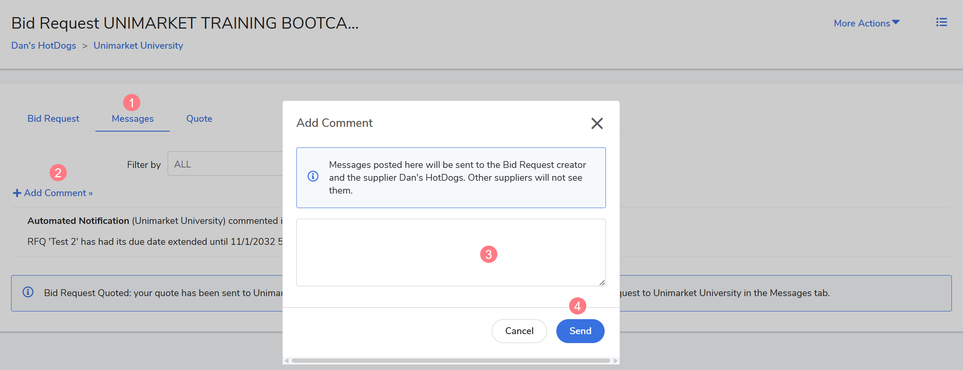Select the Messages tab
The width and height of the screenshot is (963, 370).
click(x=133, y=119)
